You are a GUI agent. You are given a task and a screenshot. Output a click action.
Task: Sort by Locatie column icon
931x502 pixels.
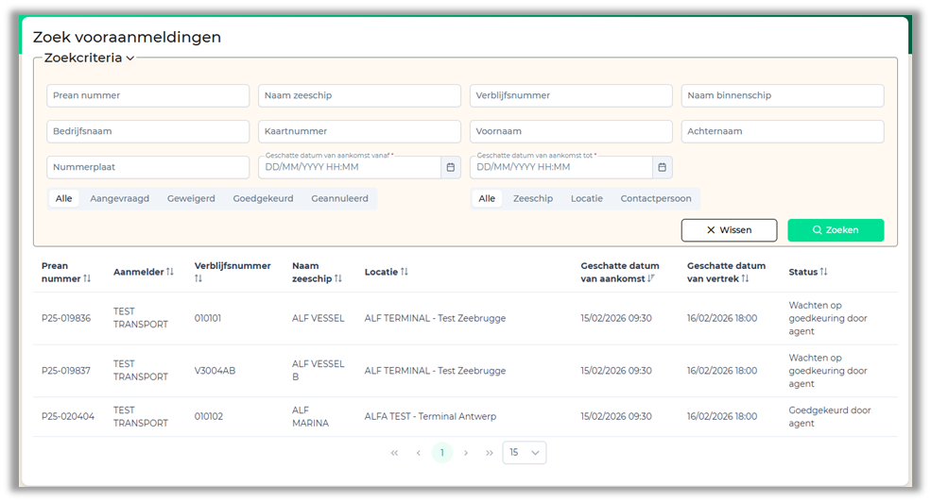[x=405, y=272]
